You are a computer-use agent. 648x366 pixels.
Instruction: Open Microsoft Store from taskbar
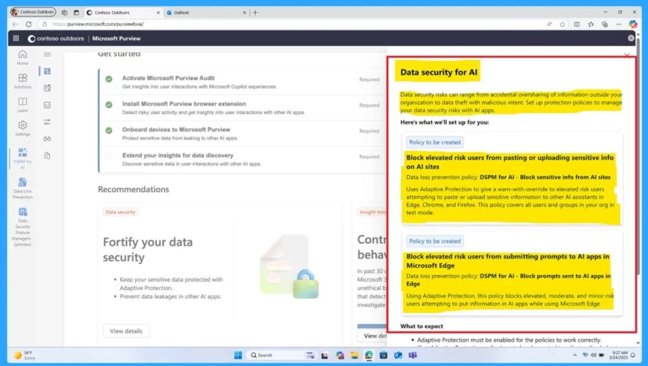(383, 355)
